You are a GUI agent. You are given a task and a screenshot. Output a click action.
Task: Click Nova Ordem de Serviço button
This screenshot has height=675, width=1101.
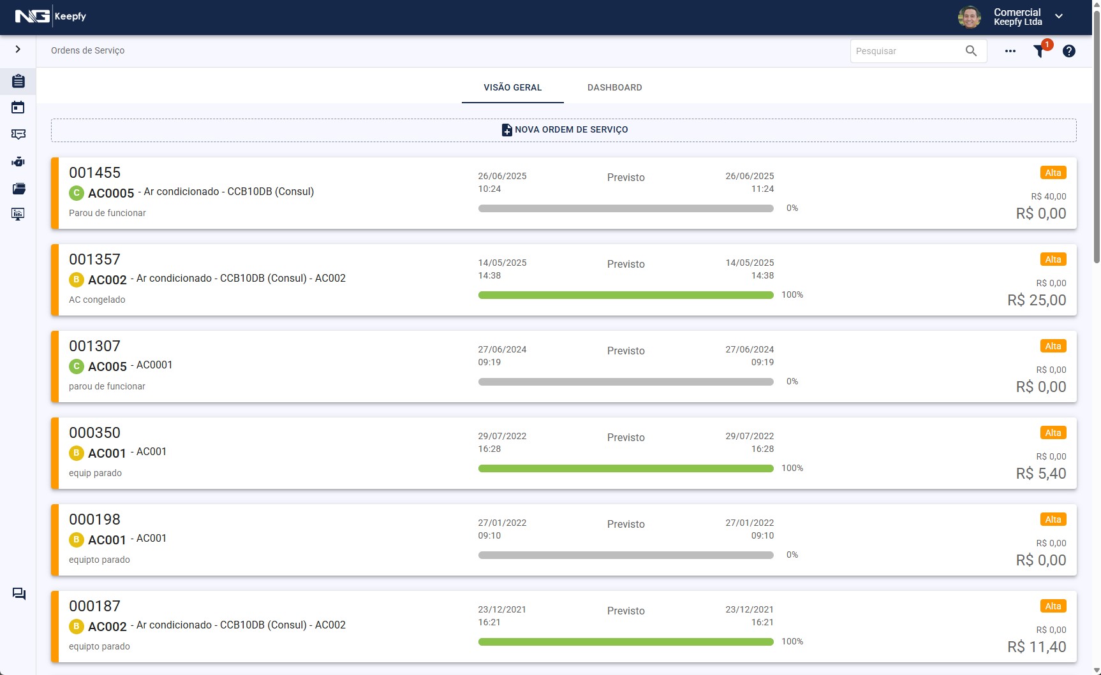[x=564, y=130]
